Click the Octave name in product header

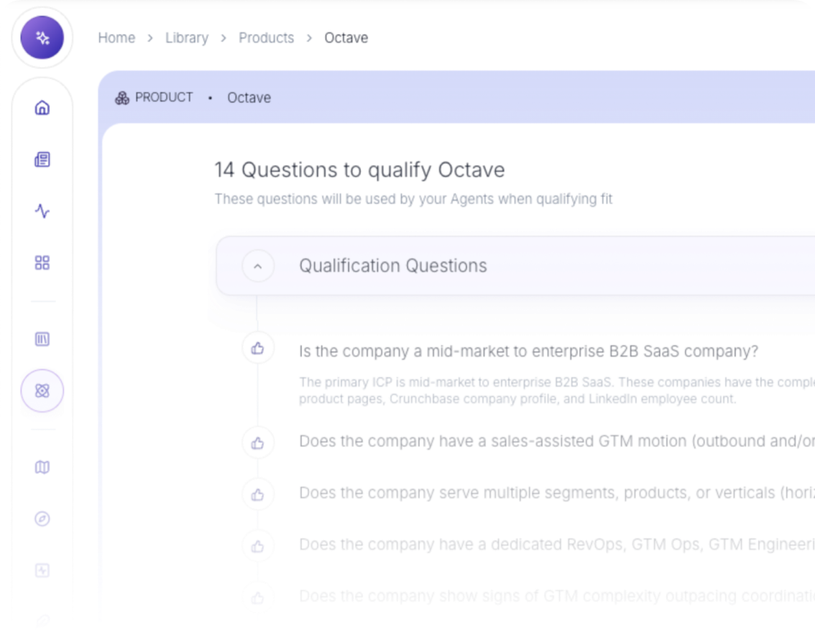249,98
